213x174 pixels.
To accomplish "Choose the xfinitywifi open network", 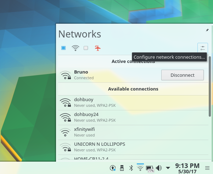I will (131, 132).
